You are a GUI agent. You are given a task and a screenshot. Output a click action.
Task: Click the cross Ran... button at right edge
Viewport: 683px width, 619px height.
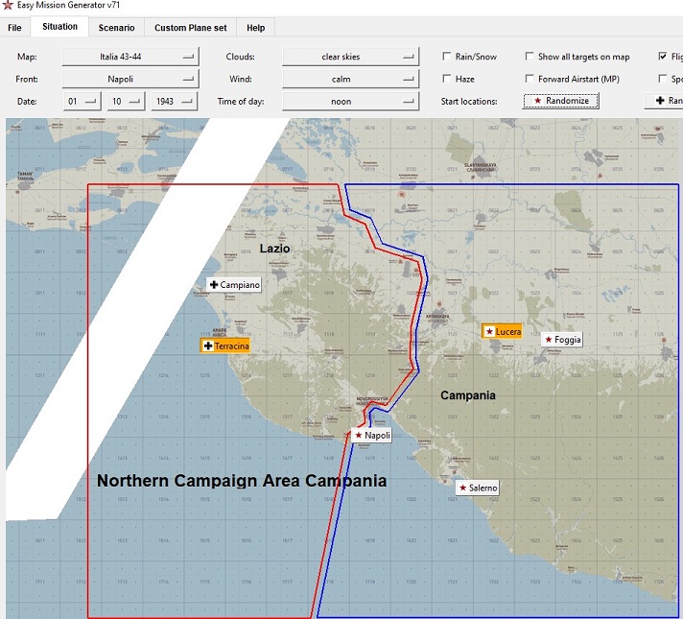664,101
